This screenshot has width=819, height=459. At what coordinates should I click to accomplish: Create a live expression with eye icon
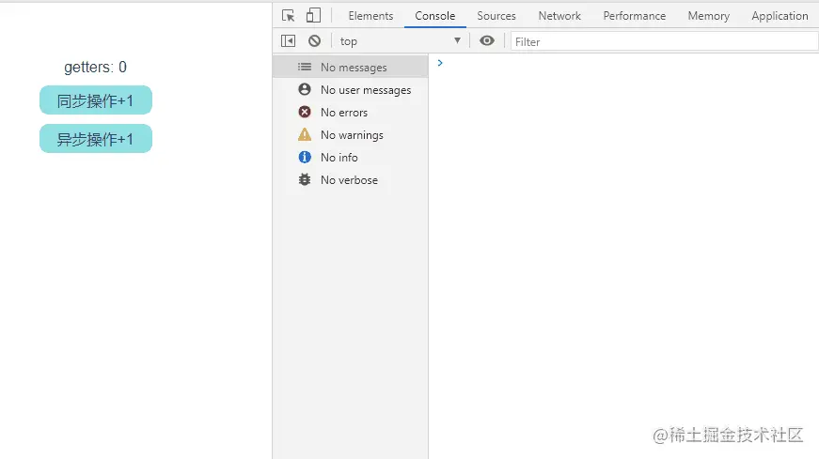click(x=487, y=40)
